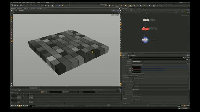
Task: Click the Camera shelf tool
Action: [x=102, y=6]
